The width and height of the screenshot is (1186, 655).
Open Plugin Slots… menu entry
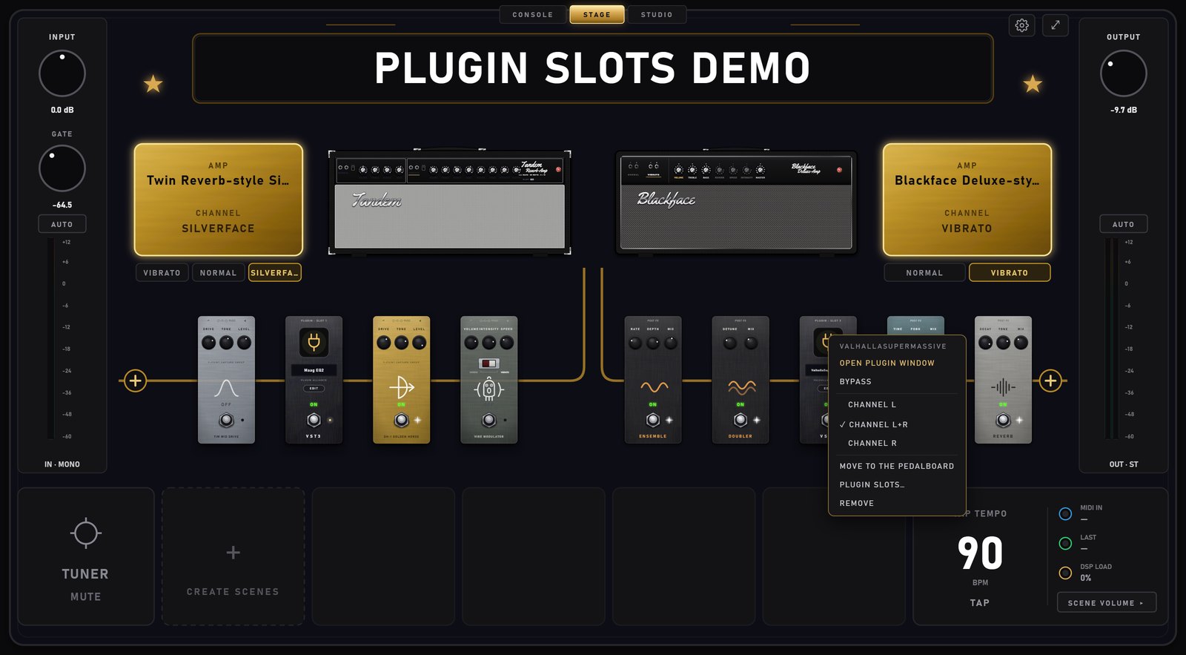point(897,484)
